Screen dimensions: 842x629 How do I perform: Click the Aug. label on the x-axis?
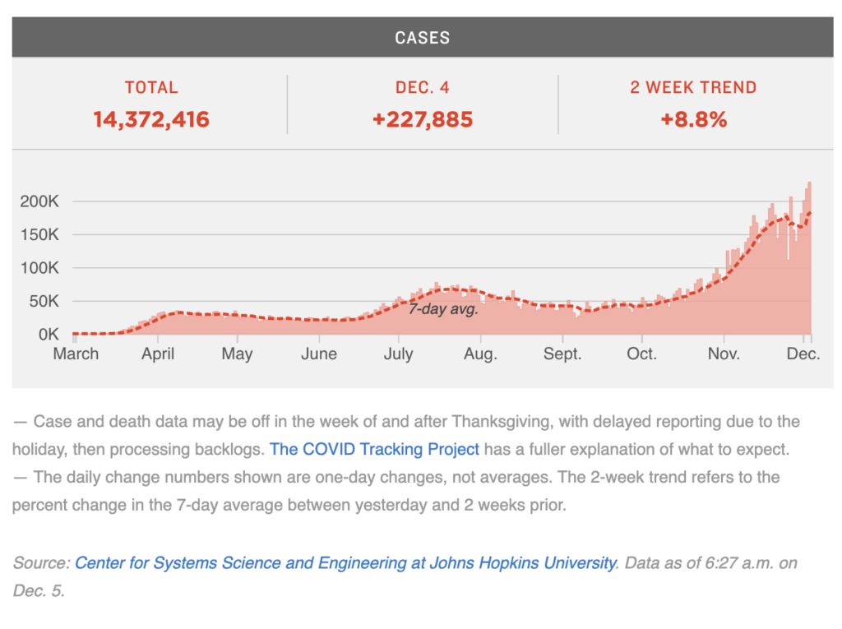(480, 354)
